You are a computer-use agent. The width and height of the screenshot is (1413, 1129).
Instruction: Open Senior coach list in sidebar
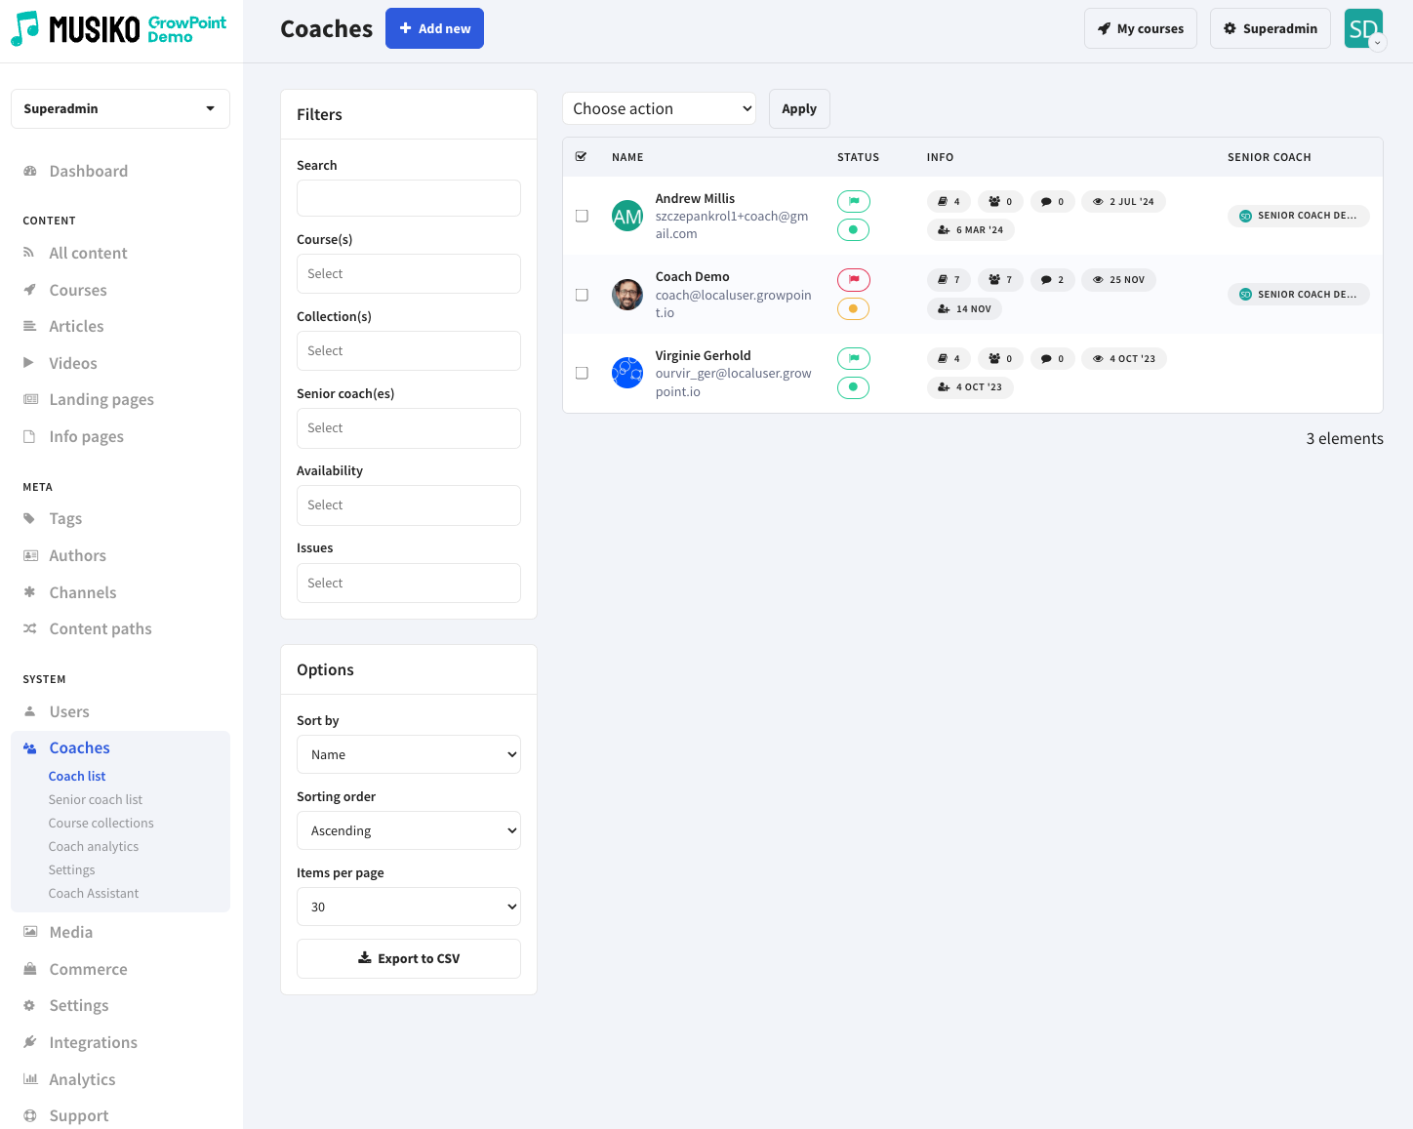96,799
